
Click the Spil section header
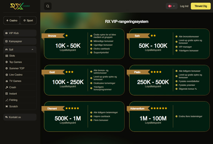coord(20,50)
